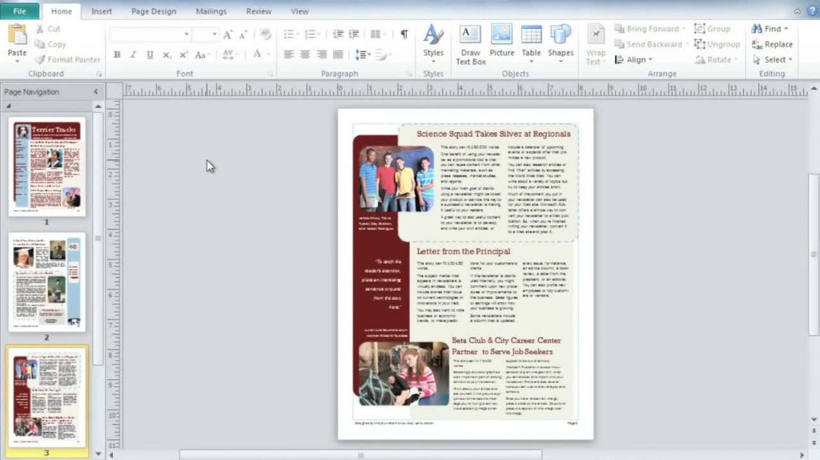Switch to the Insert tab

click(101, 11)
